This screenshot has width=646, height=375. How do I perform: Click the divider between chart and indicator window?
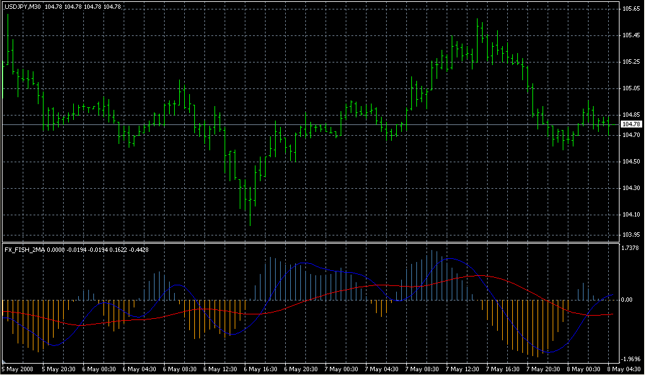point(309,242)
